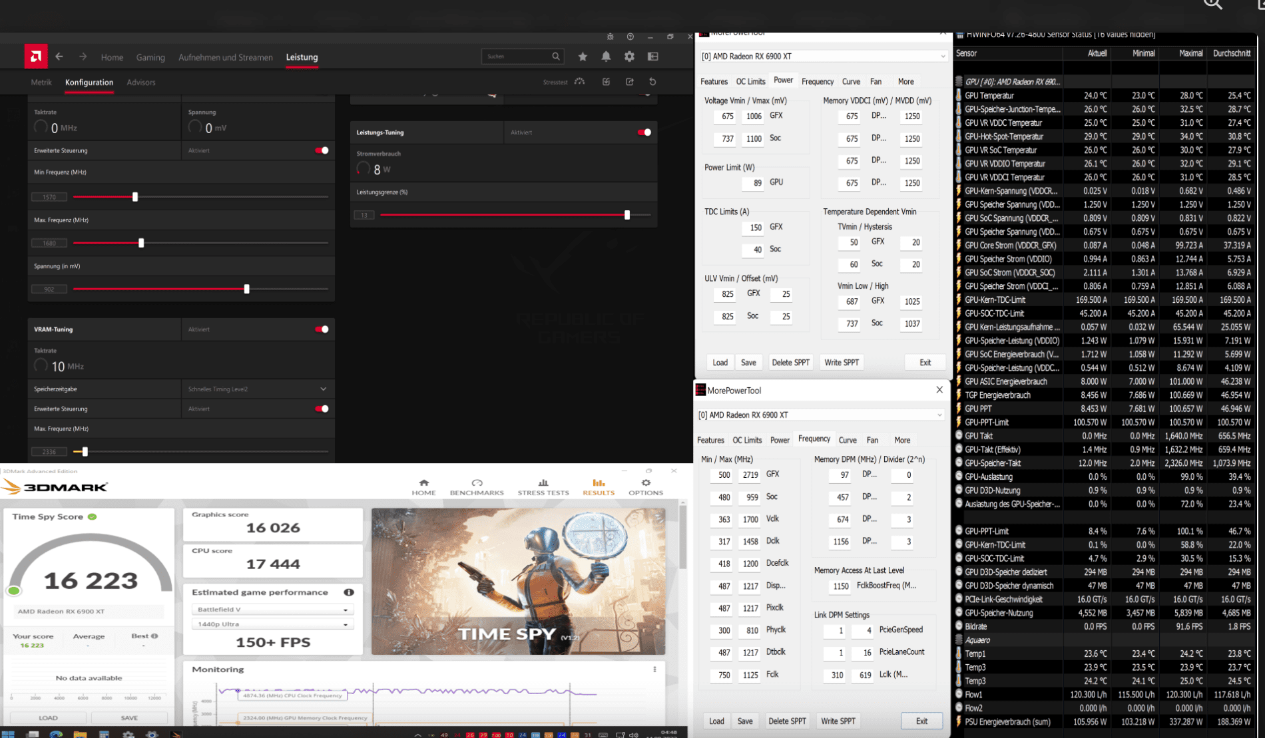Image resolution: width=1265 pixels, height=738 pixels.
Task: Toggle Erweiterte Steuerung under GPU tuning
Action: click(322, 150)
